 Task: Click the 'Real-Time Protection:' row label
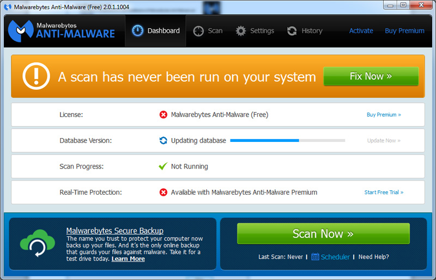click(90, 192)
